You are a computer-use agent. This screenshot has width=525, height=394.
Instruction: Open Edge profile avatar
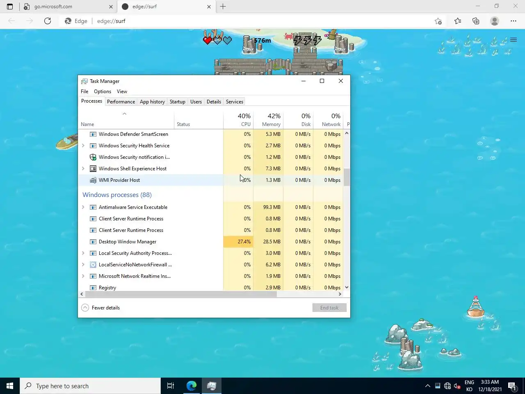pos(495,21)
